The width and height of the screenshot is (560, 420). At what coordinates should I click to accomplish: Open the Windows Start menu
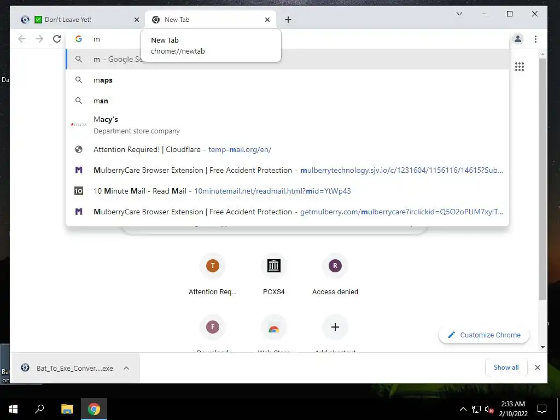tap(13, 409)
